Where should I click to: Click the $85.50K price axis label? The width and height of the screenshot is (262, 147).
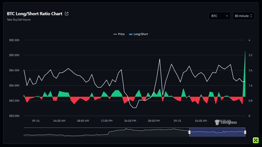point(14,40)
